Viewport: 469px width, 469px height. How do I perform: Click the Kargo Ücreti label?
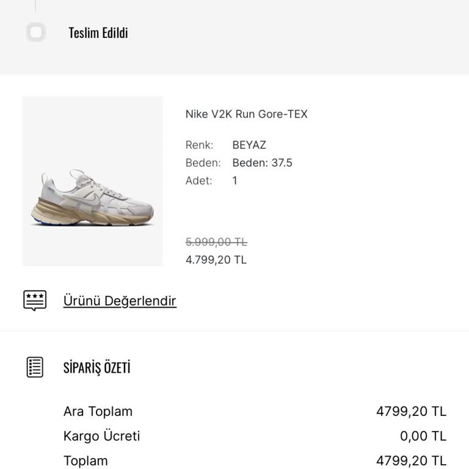(x=101, y=436)
